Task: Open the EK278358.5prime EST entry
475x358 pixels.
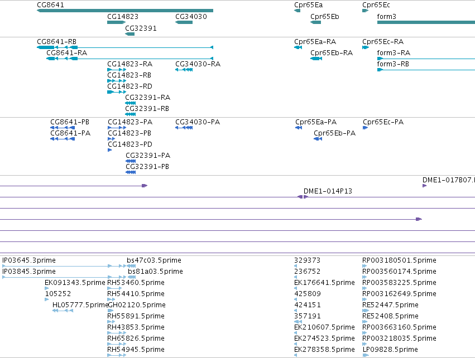Action: point(324,350)
